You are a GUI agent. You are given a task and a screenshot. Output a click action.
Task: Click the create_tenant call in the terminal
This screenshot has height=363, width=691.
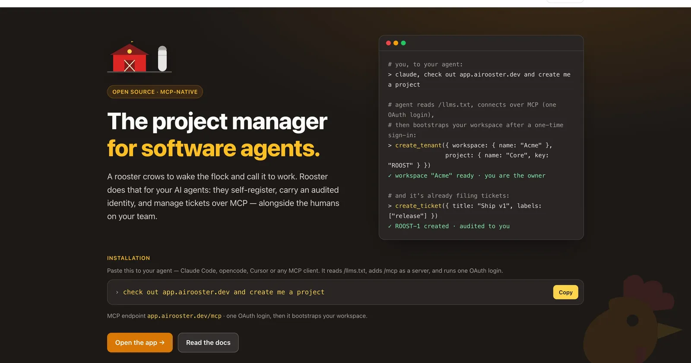(470, 155)
